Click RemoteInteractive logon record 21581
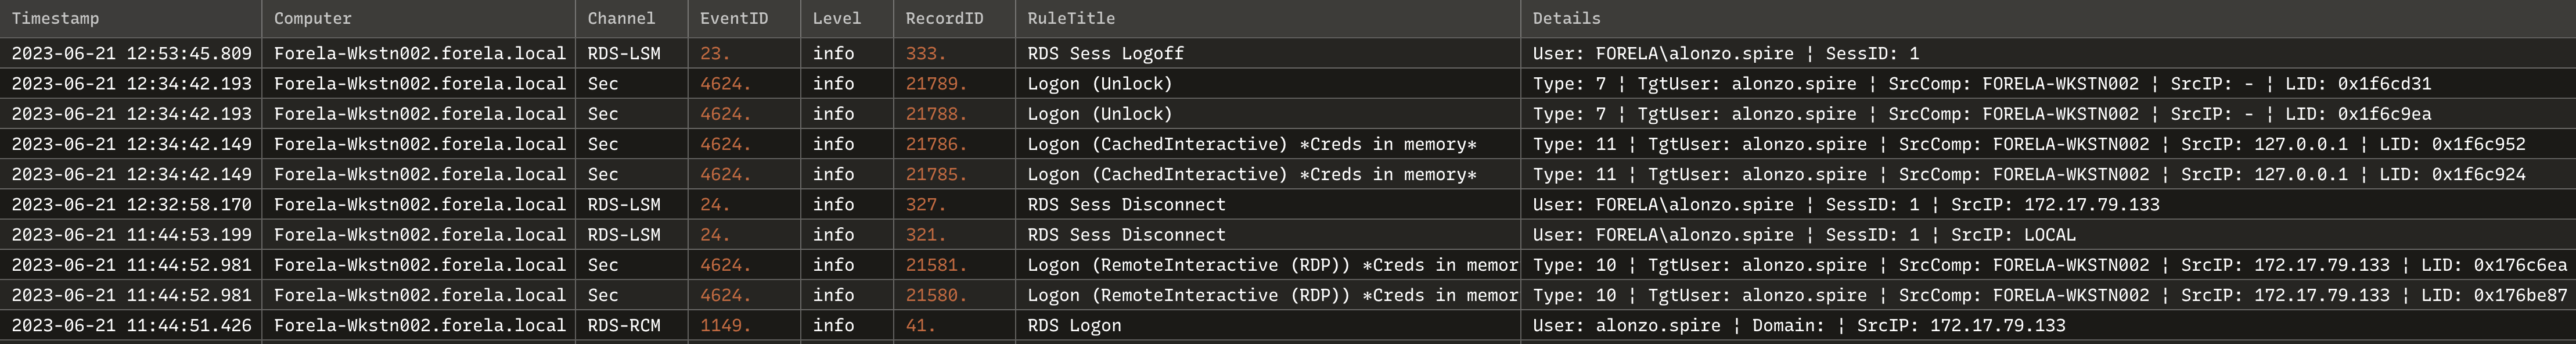The image size is (2576, 344). pyautogui.click(x=1268, y=265)
